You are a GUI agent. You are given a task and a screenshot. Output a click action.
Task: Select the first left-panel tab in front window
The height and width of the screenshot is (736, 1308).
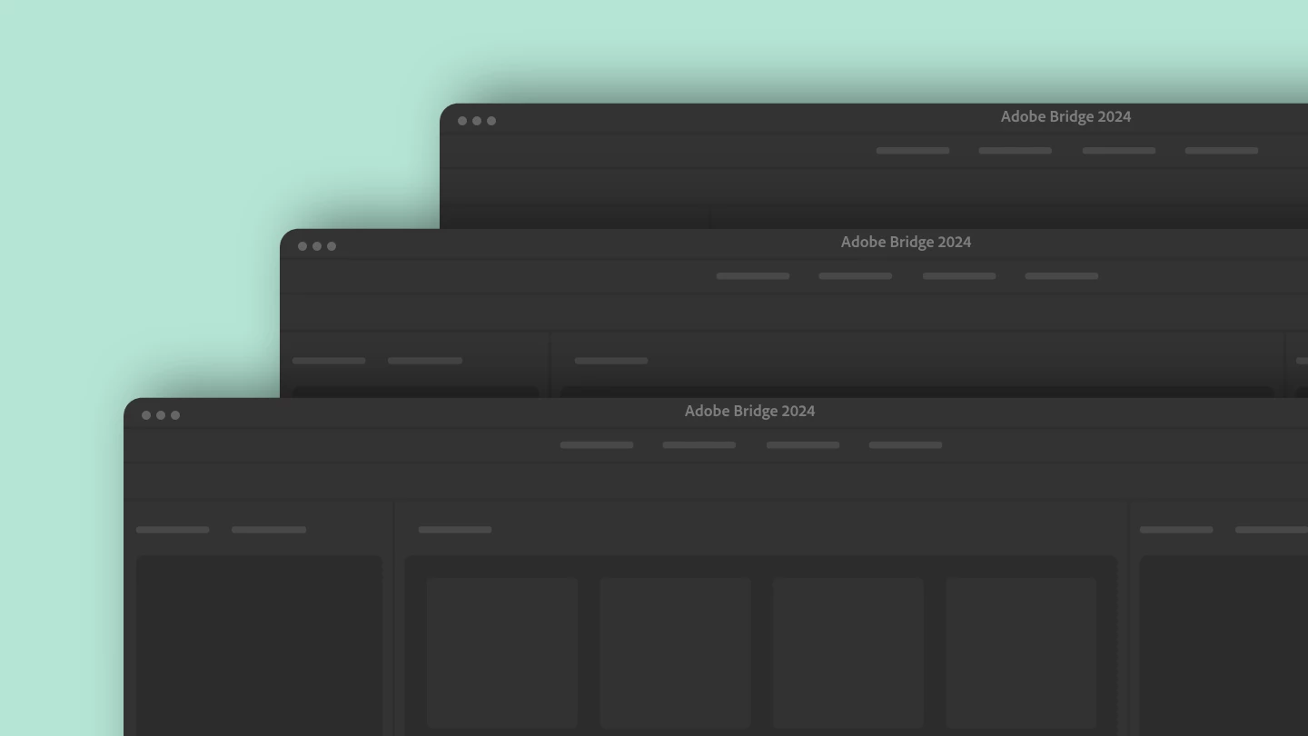[173, 530]
